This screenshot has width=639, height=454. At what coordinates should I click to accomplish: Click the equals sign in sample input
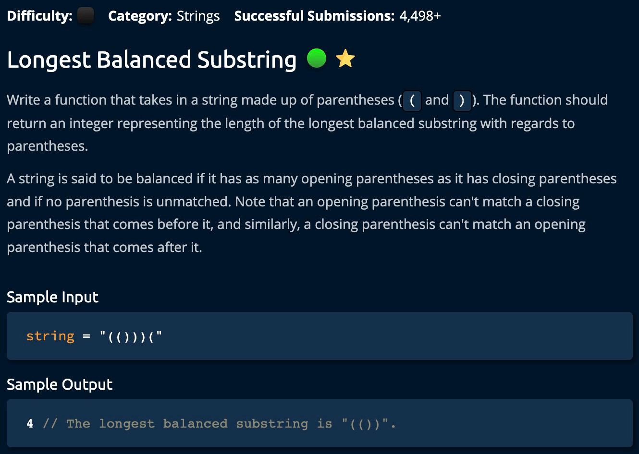[86, 336]
